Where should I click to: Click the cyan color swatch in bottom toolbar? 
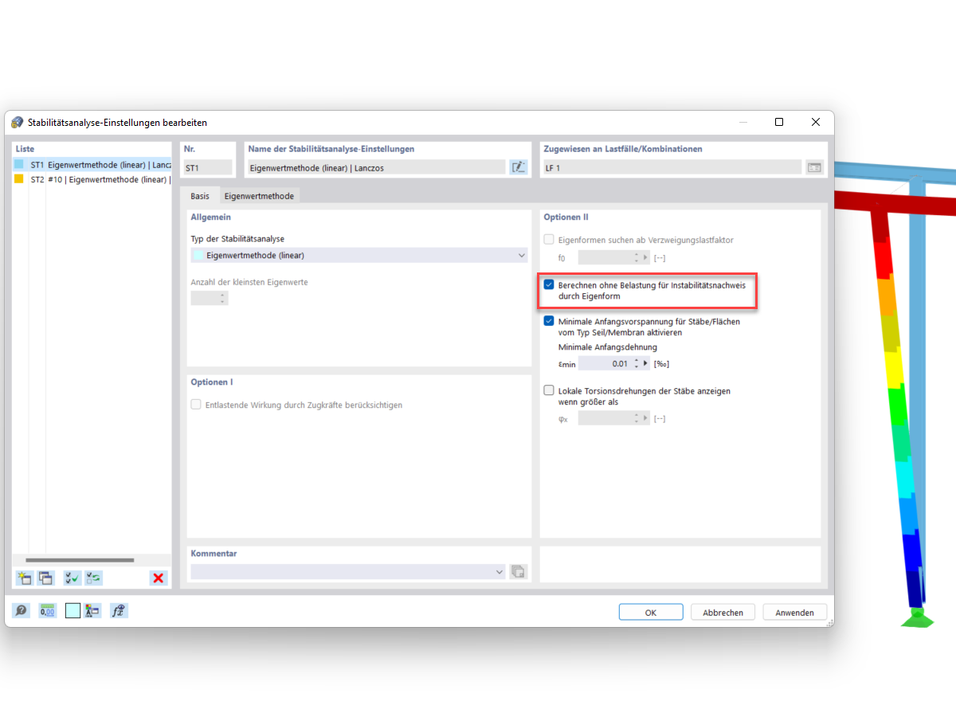(72, 610)
